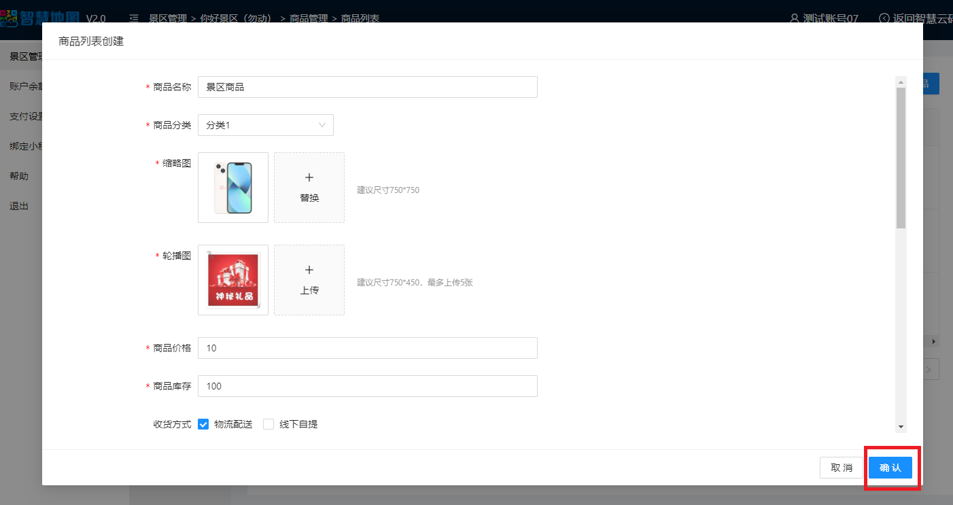Click the scrollbar up arrow in dialog

click(x=901, y=82)
